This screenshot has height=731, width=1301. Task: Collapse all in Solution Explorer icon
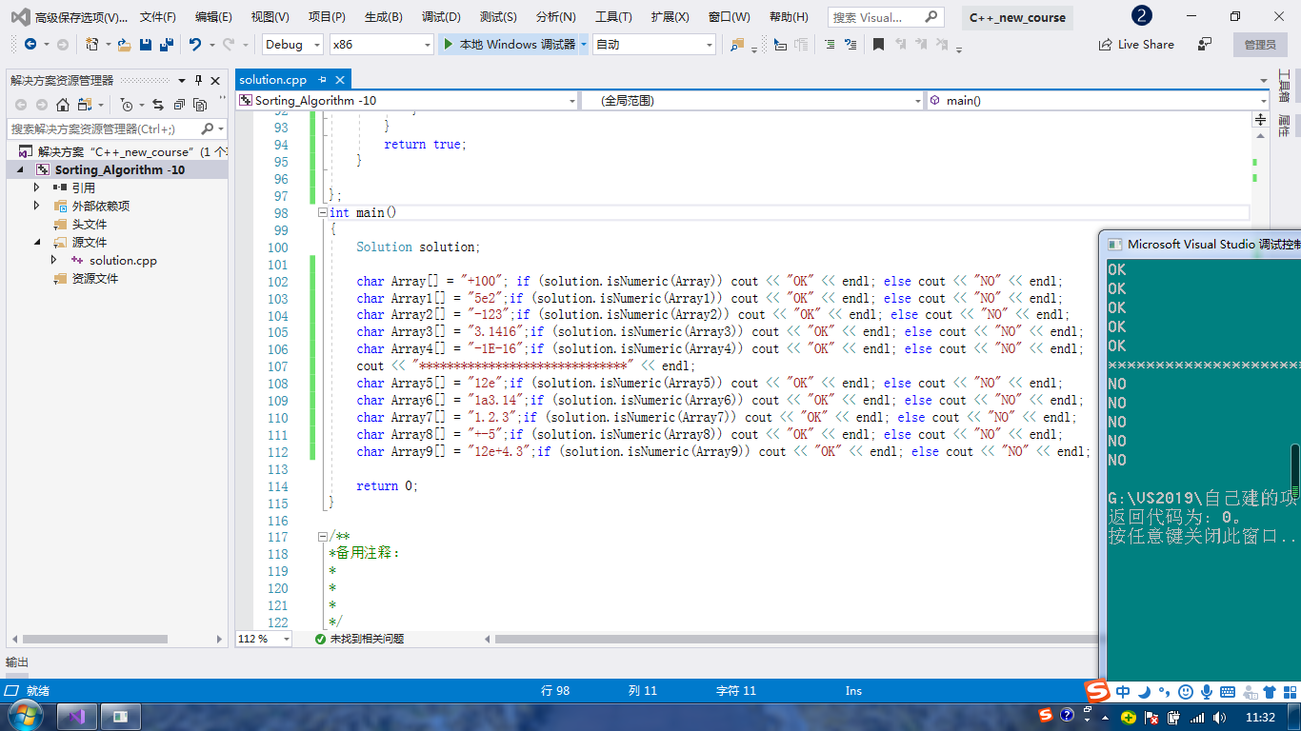coord(179,105)
